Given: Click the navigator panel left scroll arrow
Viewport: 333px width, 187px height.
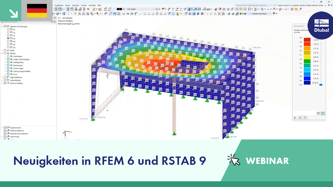Looking at the screenshot, I should coord(52,22).
